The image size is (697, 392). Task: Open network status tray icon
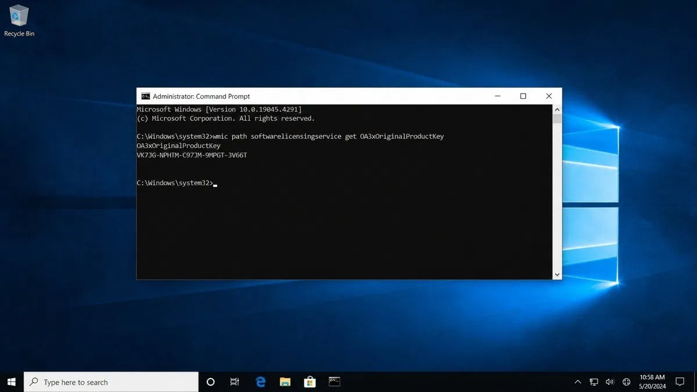594,382
